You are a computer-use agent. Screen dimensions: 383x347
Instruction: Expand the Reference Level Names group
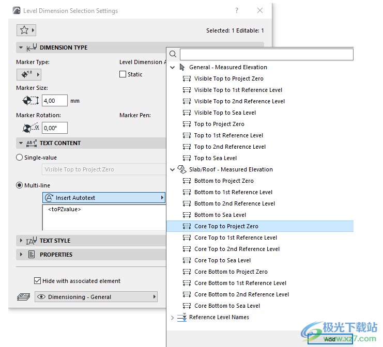point(173,318)
